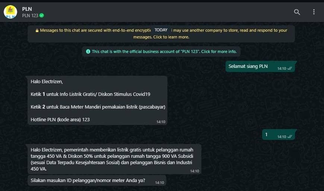Open contact info via the PLN name header
This screenshot has width=324, height=191.
pos(27,9)
